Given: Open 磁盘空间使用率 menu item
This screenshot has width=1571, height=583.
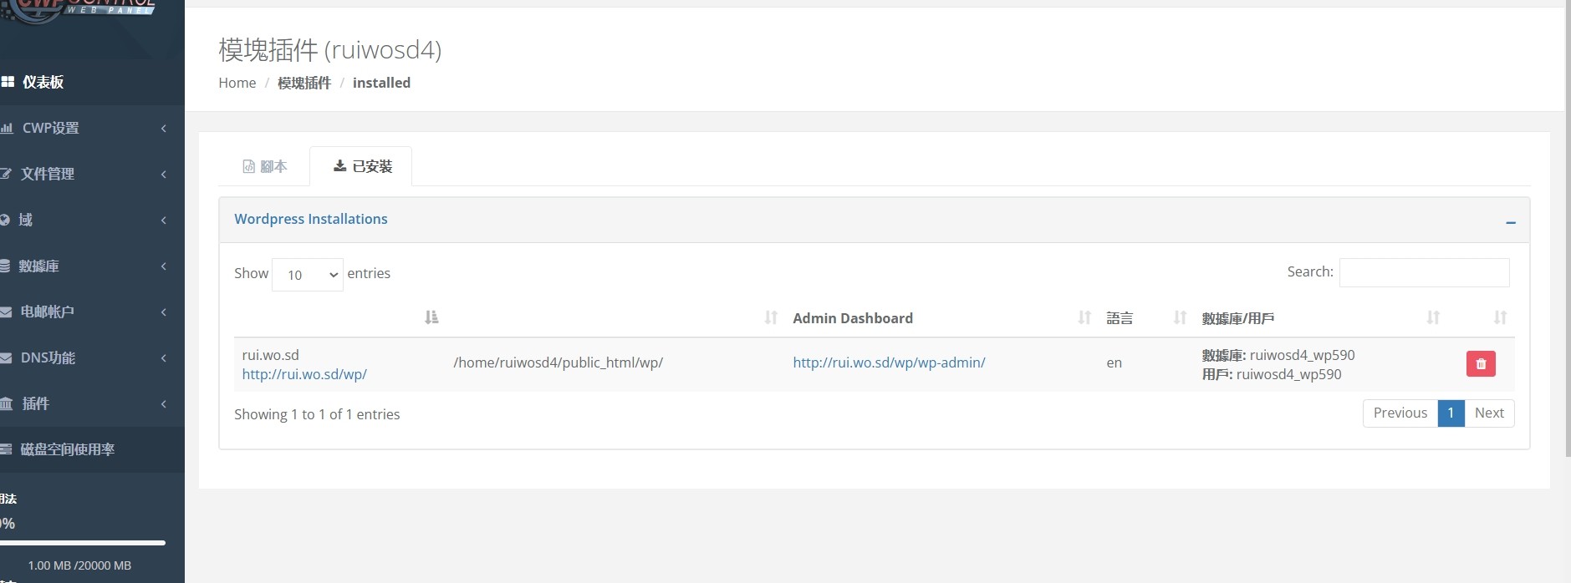Looking at the screenshot, I should [x=92, y=449].
